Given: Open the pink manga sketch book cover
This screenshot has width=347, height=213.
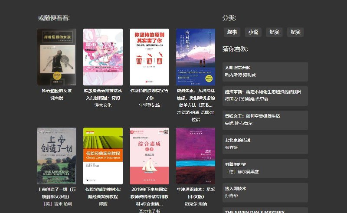Looking at the screenshot, I should pyautogui.click(x=103, y=57).
